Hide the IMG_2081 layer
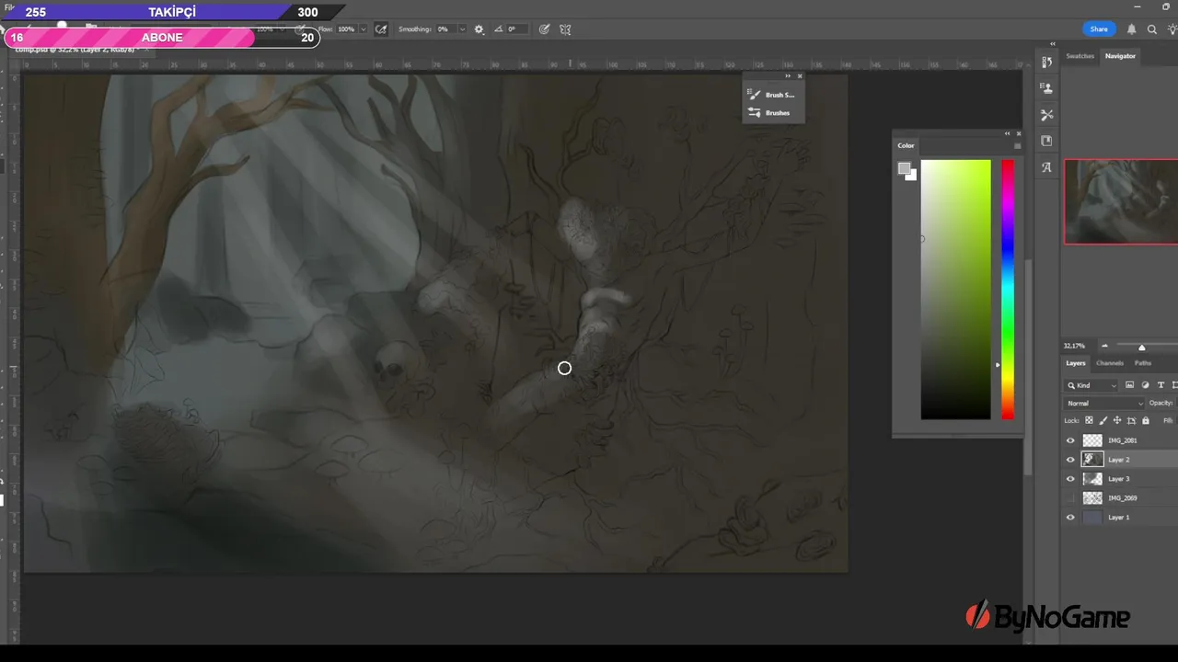Viewport: 1178px width, 662px height. [1070, 440]
